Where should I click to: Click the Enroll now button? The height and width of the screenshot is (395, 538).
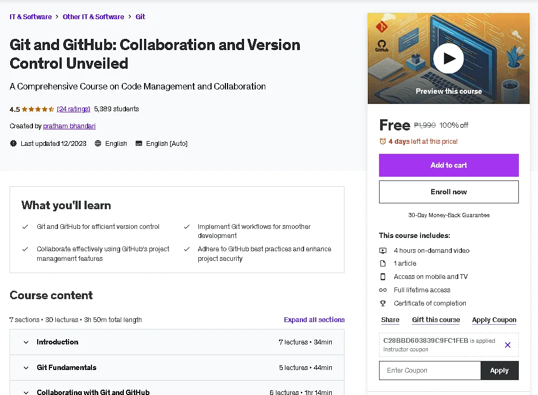pyautogui.click(x=449, y=192)
